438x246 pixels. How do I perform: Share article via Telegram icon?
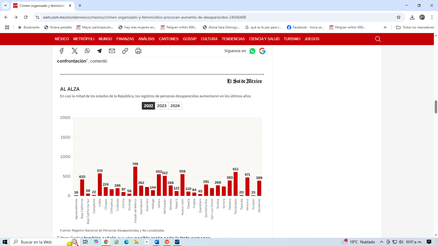[x=99, y=51]
